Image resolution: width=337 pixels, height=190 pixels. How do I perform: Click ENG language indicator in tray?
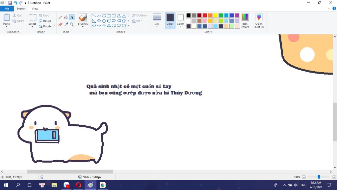[303, 185]
